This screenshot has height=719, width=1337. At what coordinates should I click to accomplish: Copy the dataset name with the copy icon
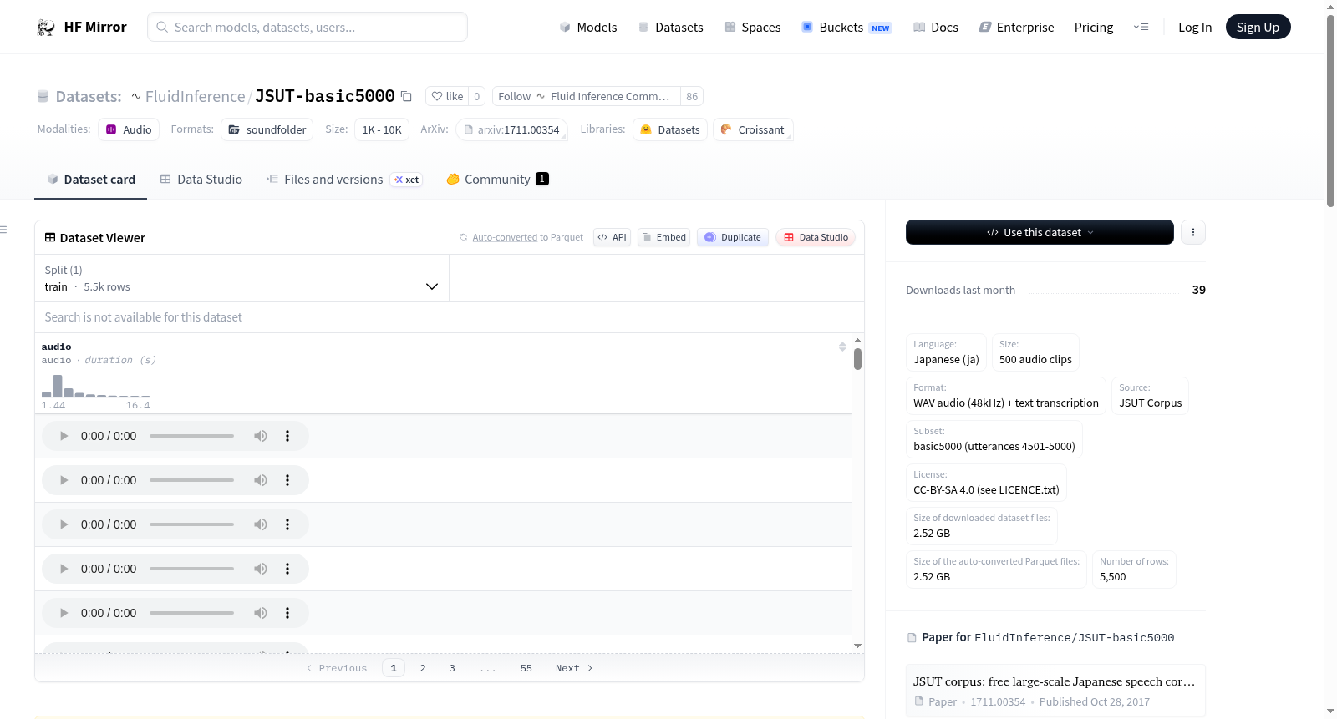click(x=406, y=96)
